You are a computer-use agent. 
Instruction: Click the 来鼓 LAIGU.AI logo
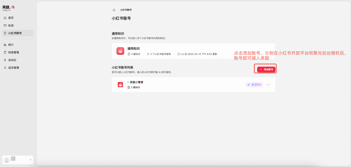pos(8,9)
